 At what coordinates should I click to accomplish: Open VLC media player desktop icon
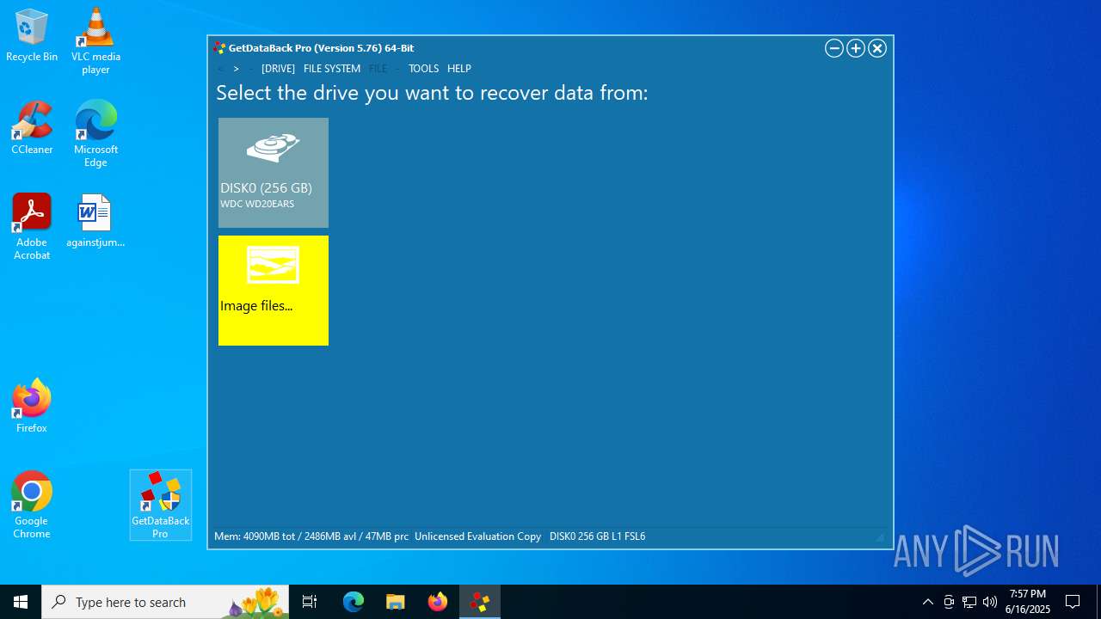pyautogui.click(x=95, y=41)
